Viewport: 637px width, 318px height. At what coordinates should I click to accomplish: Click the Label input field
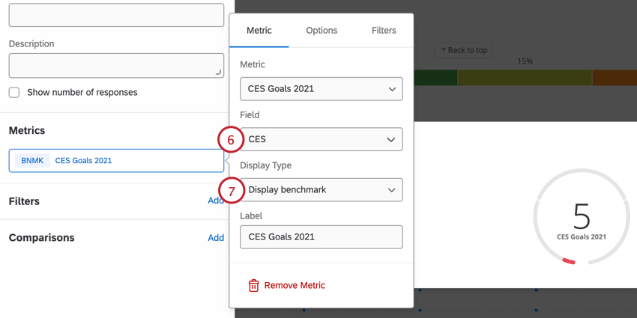point(321,237)
